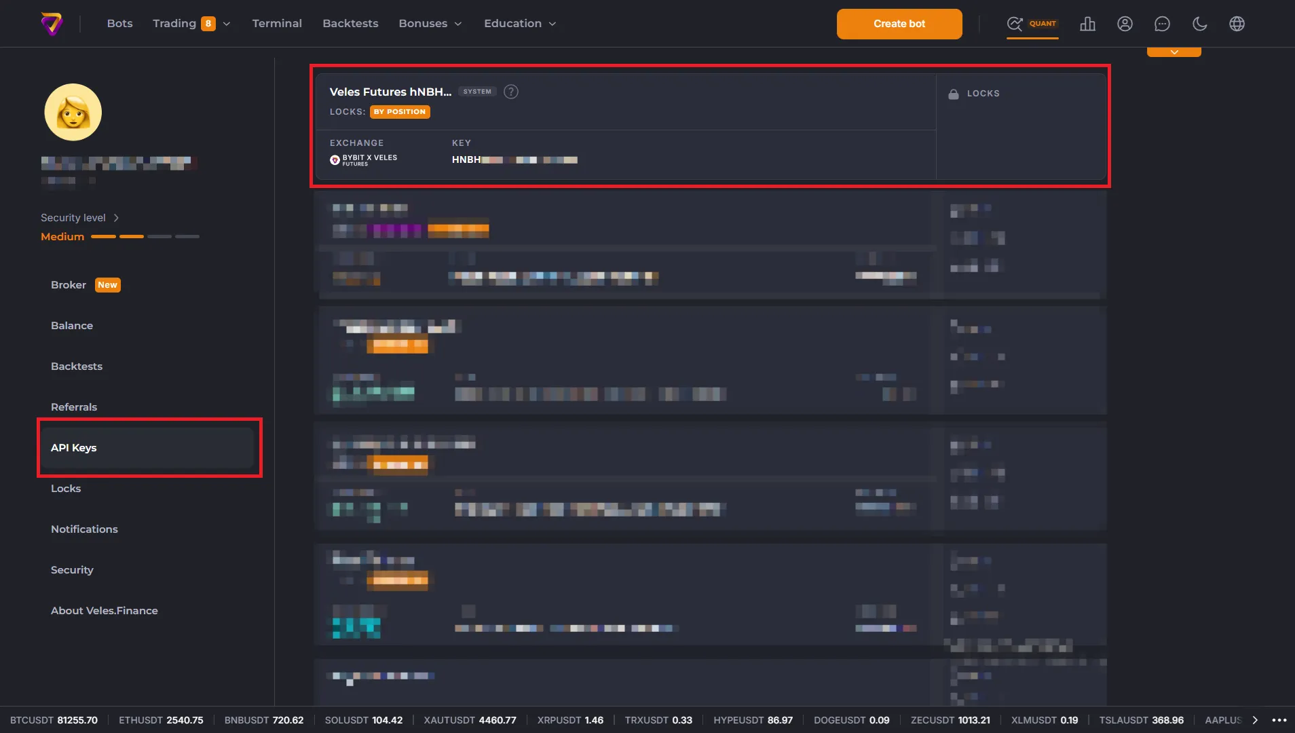Click the Veles Futures hNBH key title
Screen dimensions: 1295x733
pyautogui.click(x=390, y=92)
